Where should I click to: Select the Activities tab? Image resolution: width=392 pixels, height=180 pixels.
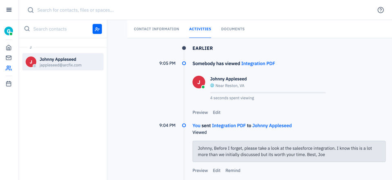click(x=200, y=29)
